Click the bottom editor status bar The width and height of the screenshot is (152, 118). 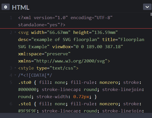click(x=76, y=115)
